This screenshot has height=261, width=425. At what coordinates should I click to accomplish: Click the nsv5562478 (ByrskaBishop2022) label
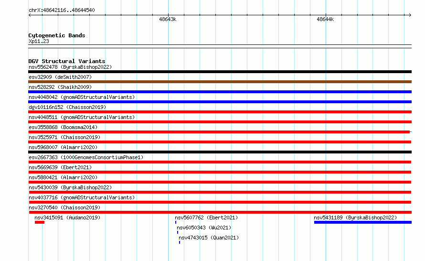pos(70,67)
